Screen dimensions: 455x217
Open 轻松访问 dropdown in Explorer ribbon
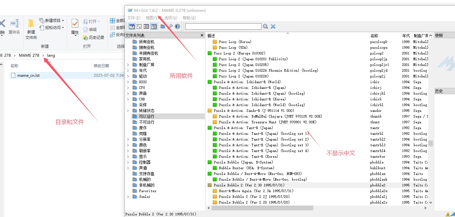(52, 27)
